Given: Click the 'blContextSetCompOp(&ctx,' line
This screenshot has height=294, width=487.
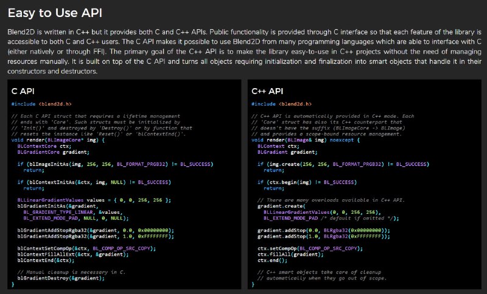Looking at the screenshot, I should point(86,248).
